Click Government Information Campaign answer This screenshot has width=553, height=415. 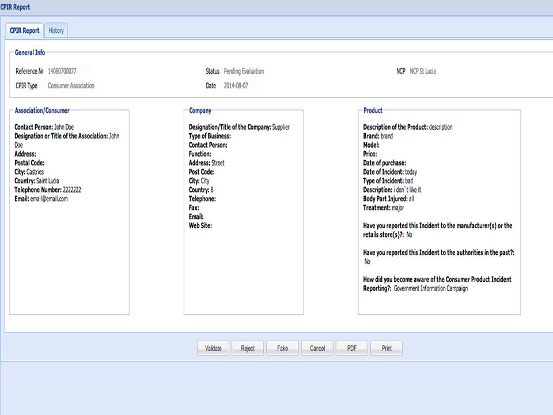[431, 288]
